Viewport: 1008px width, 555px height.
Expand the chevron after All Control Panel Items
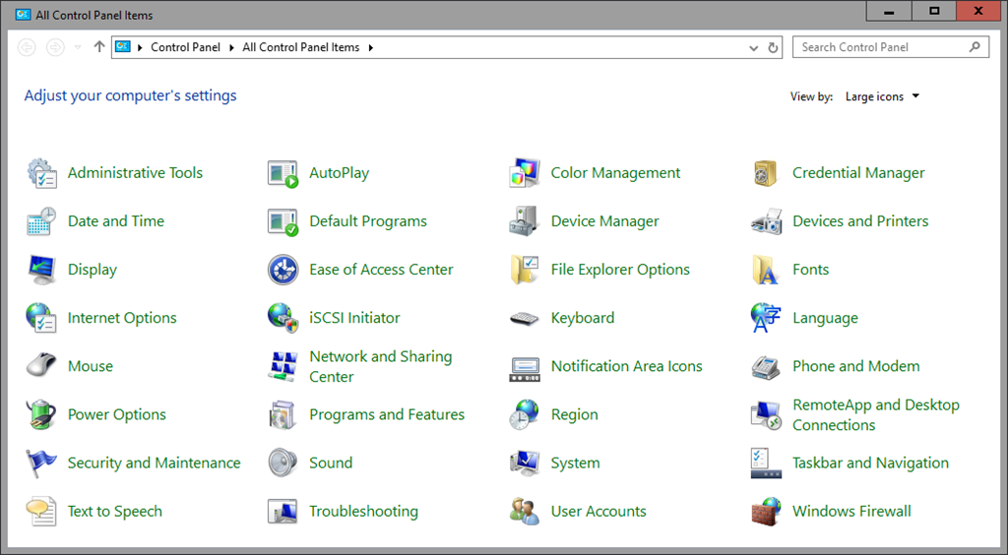coord(370,47)
